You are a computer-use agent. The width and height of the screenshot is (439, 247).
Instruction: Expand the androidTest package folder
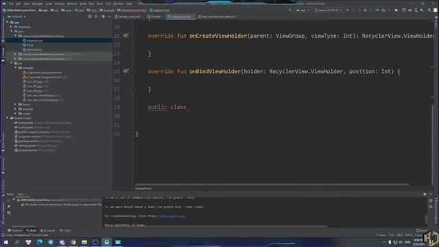pos(15,54)
